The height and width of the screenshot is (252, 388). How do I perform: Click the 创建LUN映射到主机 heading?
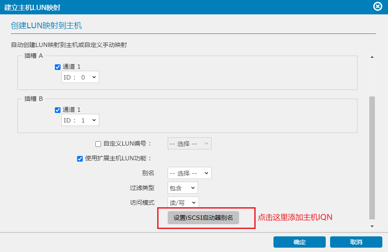pyautogui.click(x=46, y=26)
